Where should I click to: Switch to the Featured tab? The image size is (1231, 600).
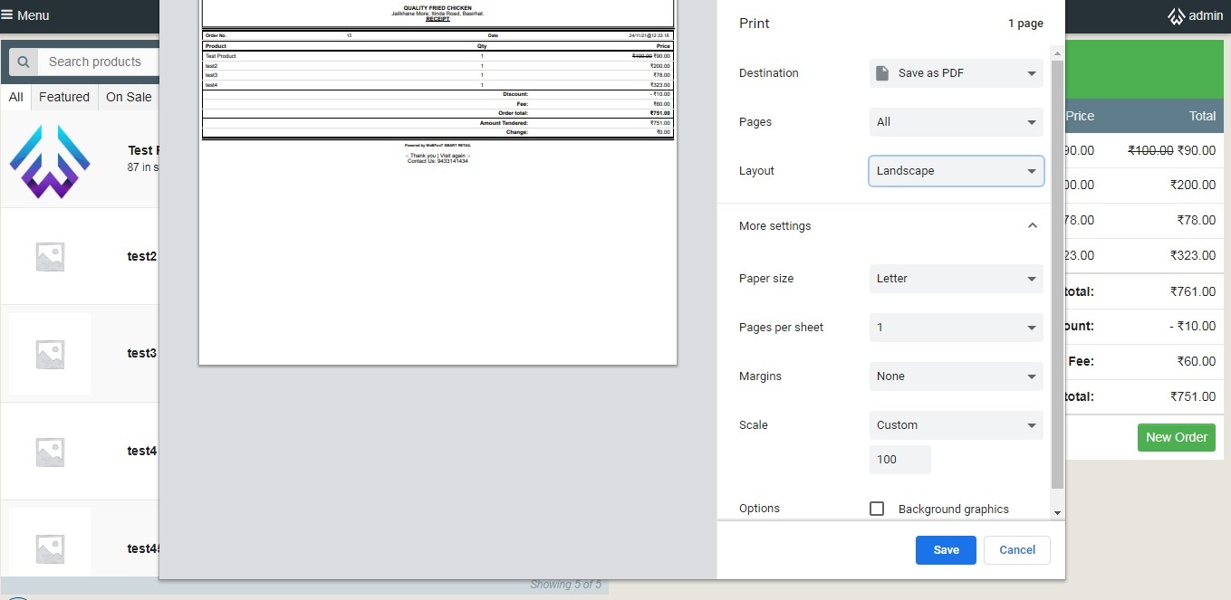tap(64, 97)
